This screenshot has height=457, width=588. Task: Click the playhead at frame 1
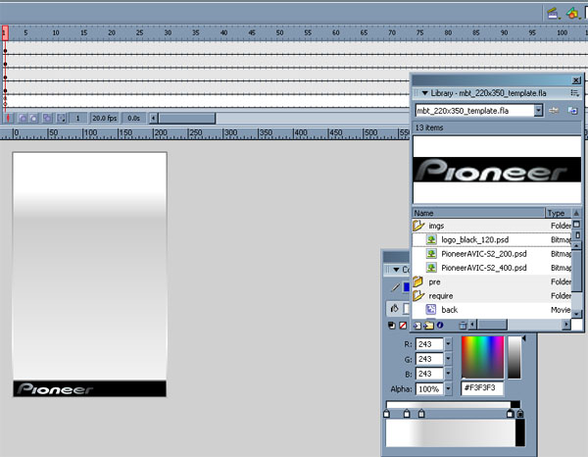pyautogui.click(x=5, y=33)
